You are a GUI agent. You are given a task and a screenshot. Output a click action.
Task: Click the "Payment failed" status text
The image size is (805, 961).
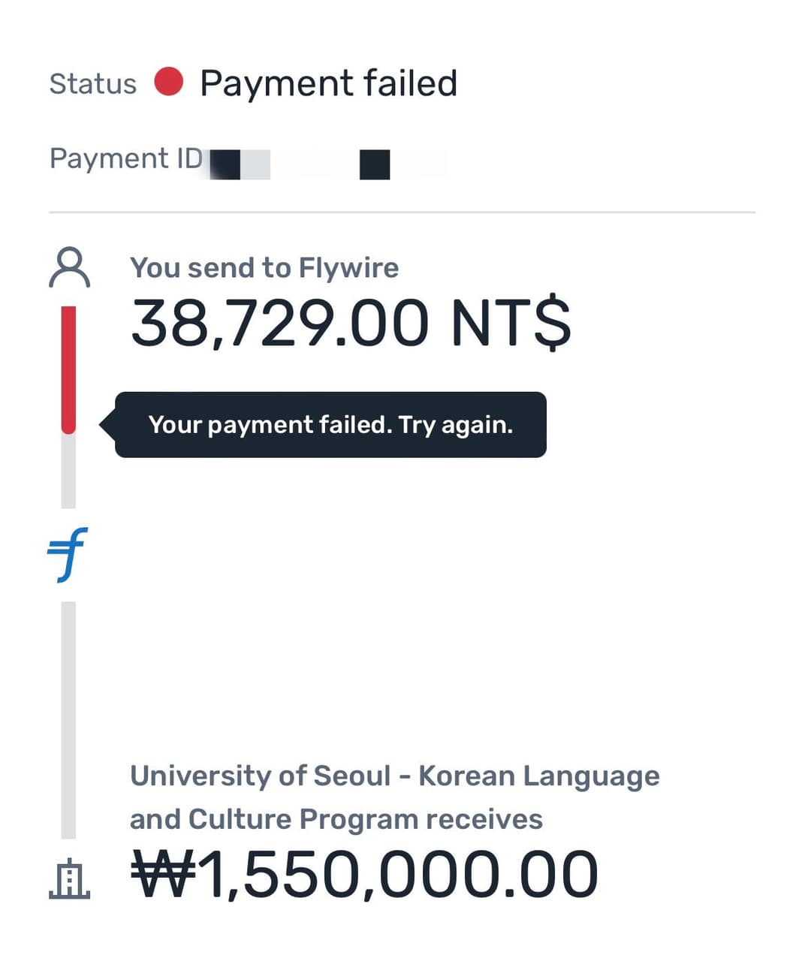coord(328,83)
